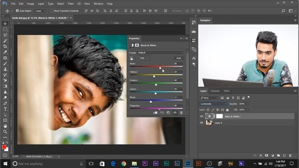
Task: Hide the Black & White 1 layer
Action: 201,116
